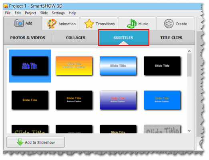Select the gold italic script title style
Image resolution: width=209 pixels, height=160 pixels.
click(30, 129)
